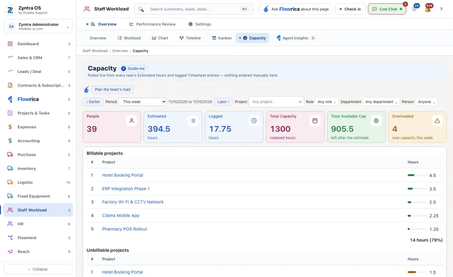This screenshot has height=277, width=453.
Task: Click the Live Chat button
Action: 387,9
